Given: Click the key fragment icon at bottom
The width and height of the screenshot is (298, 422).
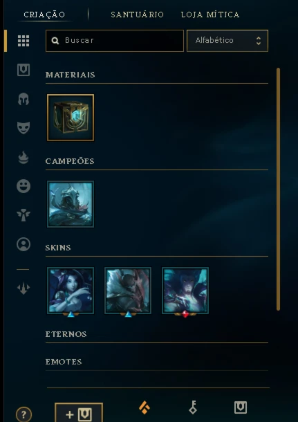Looking at the screenshot, I should click(193, 407).
